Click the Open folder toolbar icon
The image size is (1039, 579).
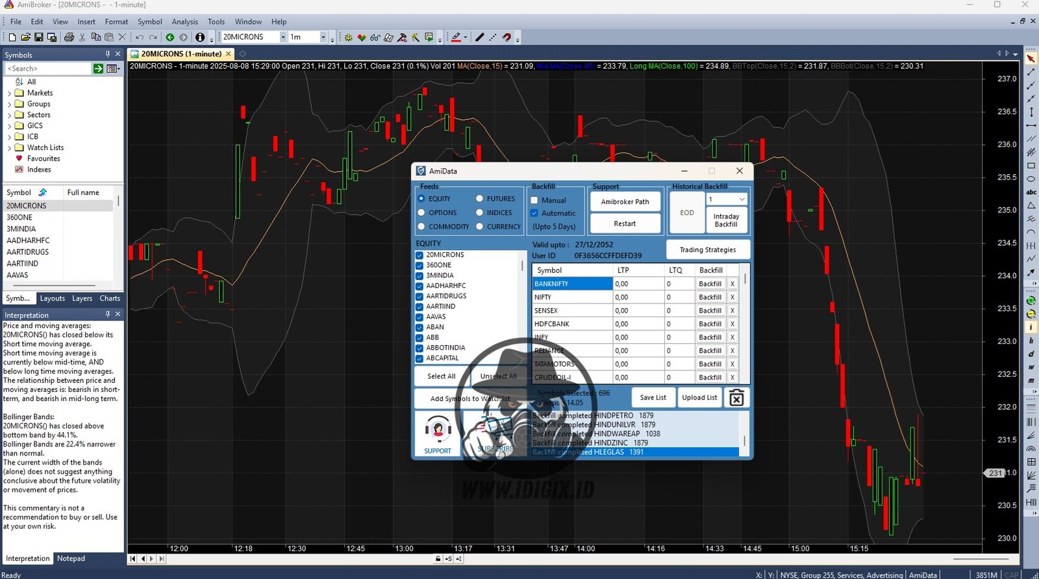click(x=25, y=37)
